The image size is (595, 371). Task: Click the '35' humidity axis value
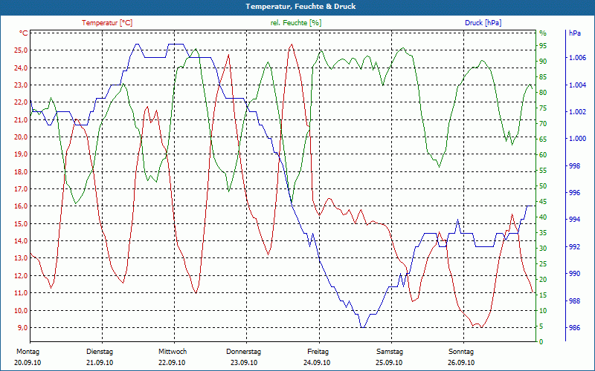click(x=543, y=233)
